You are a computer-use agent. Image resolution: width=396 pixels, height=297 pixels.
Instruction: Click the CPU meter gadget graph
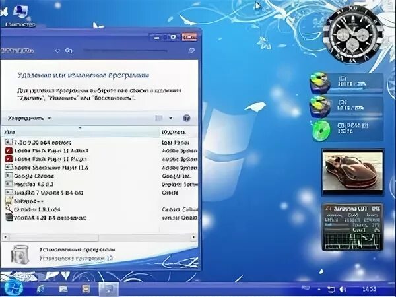pos(352,241)
